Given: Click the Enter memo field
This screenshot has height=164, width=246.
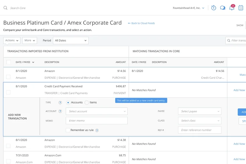Looking at the screenshot, I should [97, 121].
